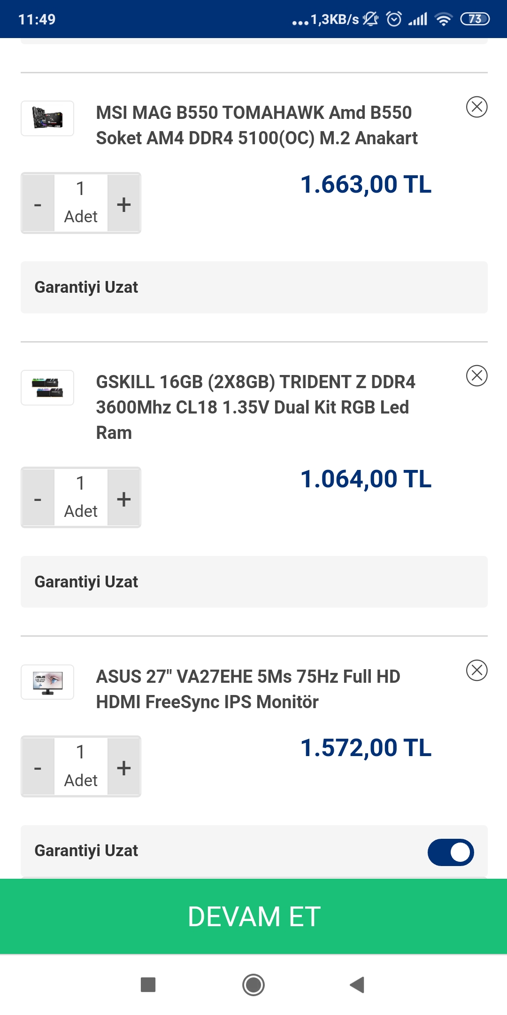
Task: Increase MSI motherboard quantity with plus
Action: pyautogui.click(x=124, y=203)
